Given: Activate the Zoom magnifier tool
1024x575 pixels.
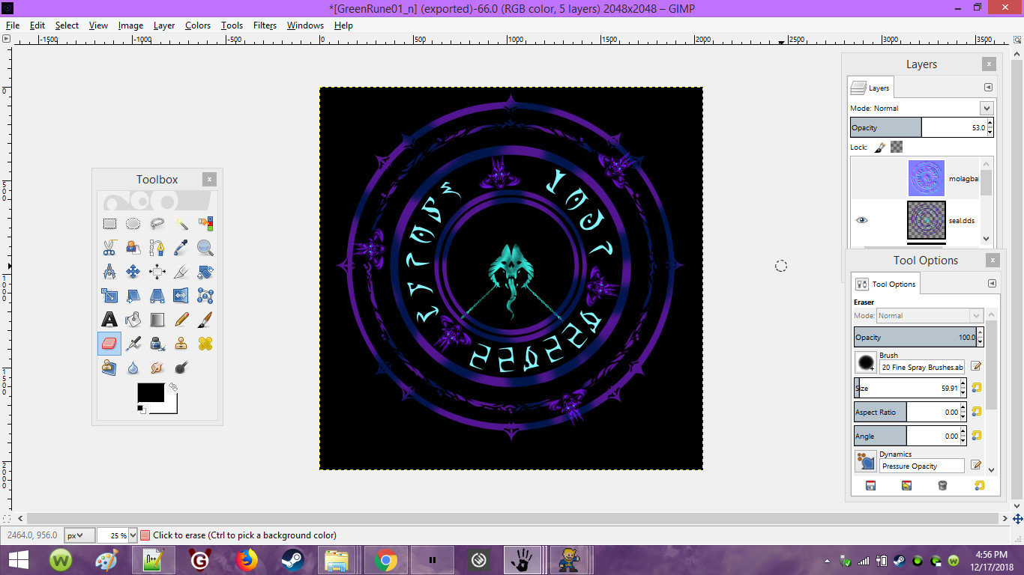Looking at the screenshot, I should 205,247.
